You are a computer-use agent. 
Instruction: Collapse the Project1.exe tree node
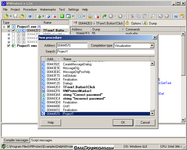click(x=4, y=27)
